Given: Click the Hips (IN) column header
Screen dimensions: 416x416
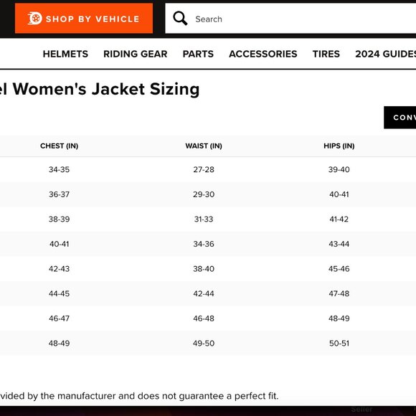Looking at the screenshot, I should click(339, 146).
